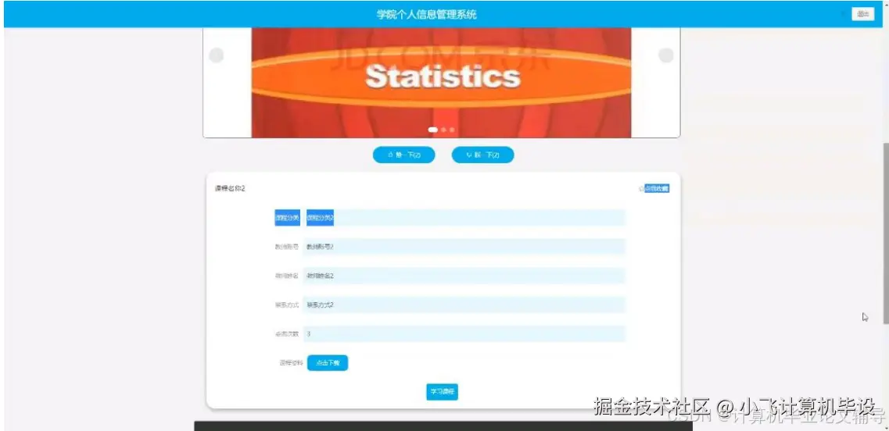This screenshot has width=889, height=431.
Task: Go to the previous carousel slide
Action: click(216, 55)
